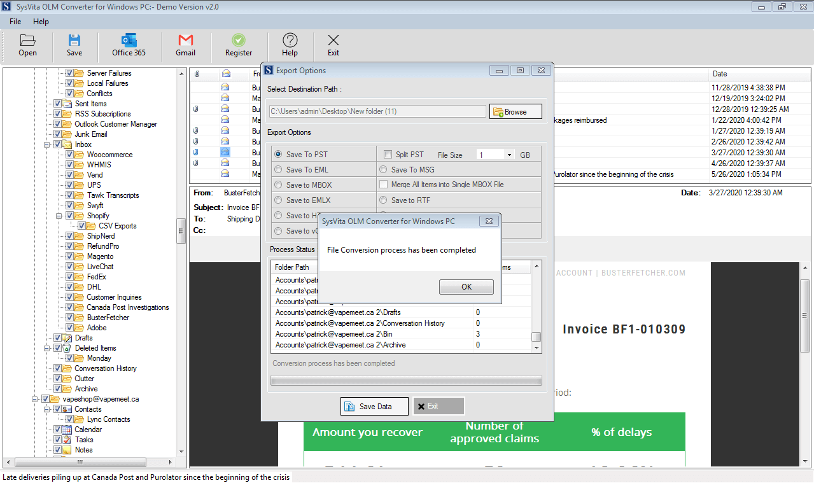Click the green Register toolbar icon
This screenshot has height=483, width=814.
coord(239,40)
